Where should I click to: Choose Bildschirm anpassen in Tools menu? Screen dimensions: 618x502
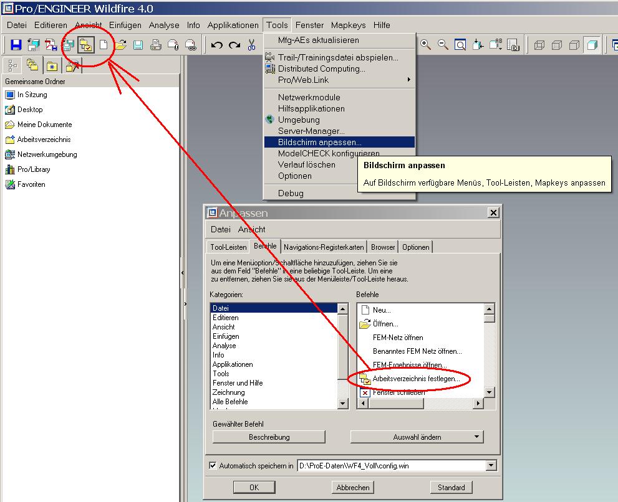(x=339, y=142)
